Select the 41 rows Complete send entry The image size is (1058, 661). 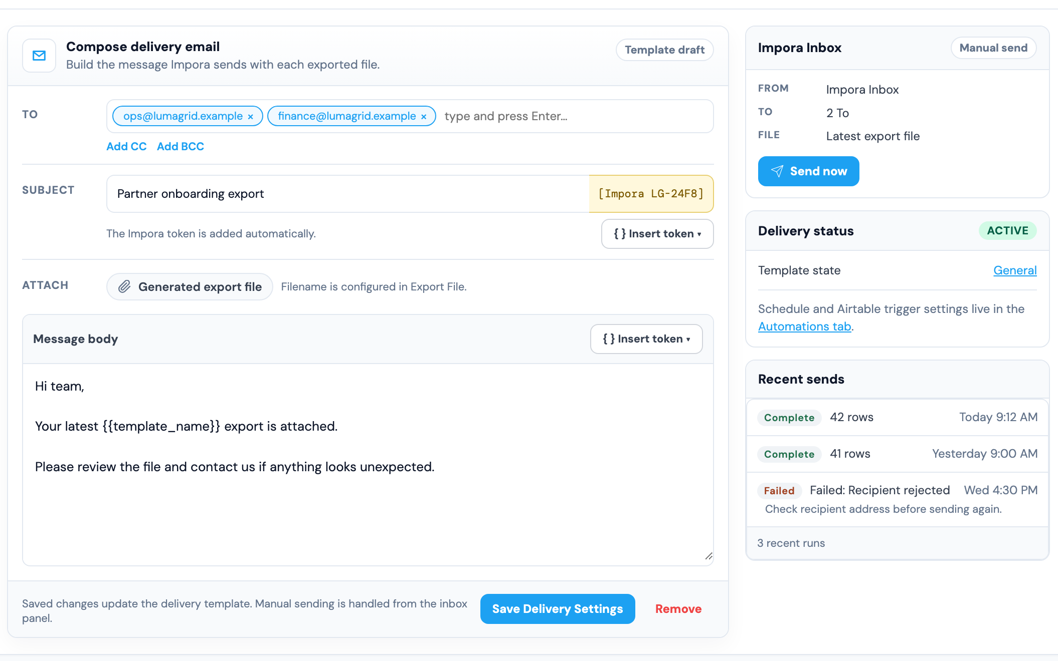point(898,454)
